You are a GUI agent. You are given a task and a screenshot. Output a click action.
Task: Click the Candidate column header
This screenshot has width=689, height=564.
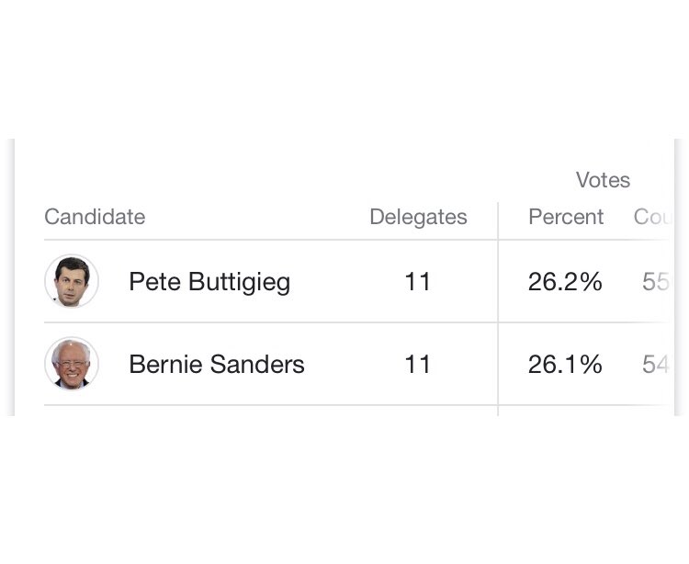click(x=95, y=217)
